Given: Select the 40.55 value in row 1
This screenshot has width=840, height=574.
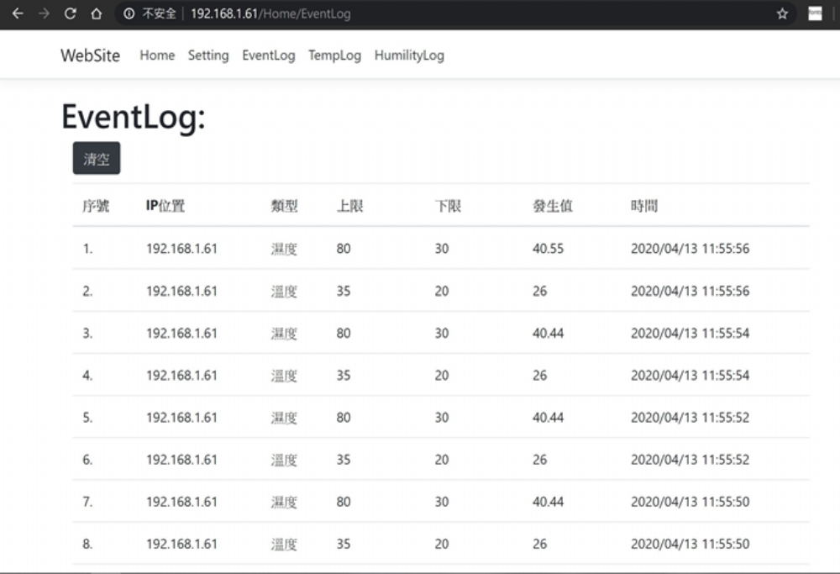Looking at the screenshot, I should click(x=548, y=248).
